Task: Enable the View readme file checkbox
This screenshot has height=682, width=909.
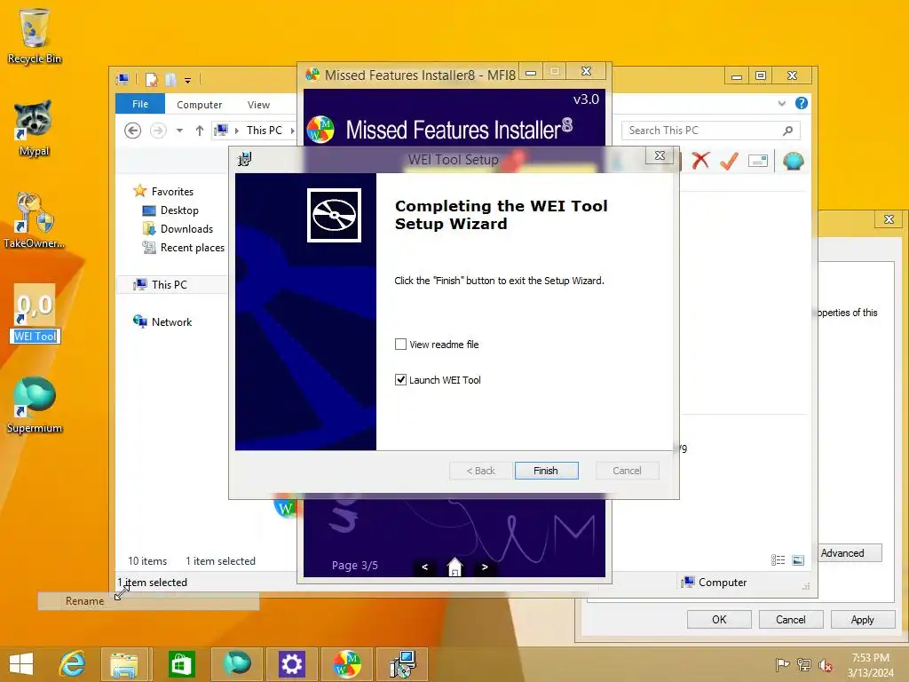Action: [x=400, y=345]
